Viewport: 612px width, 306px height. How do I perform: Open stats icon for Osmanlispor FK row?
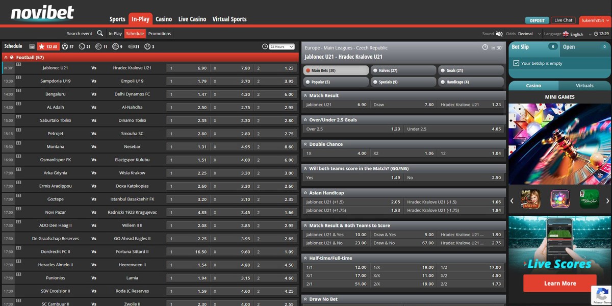point(19,157)
